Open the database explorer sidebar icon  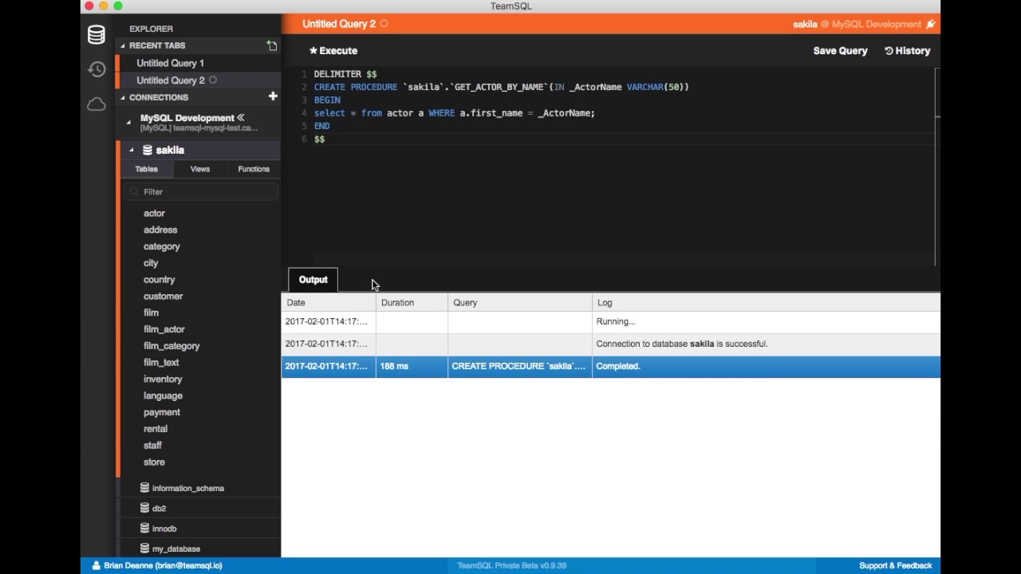[97, 34]
